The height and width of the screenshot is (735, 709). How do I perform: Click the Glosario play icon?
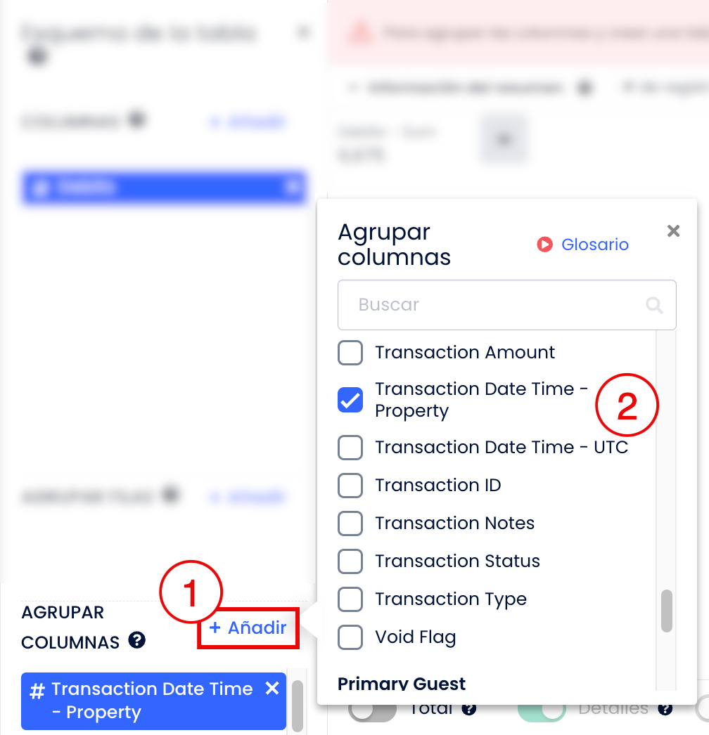pos(544,245)
